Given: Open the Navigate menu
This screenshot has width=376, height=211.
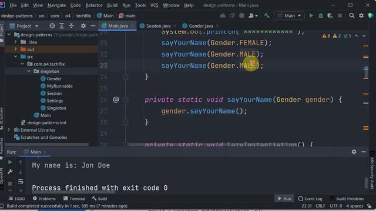Looking at the screenshot, I should [x=56, y=5].
